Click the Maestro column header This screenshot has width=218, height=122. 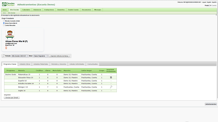67,70
